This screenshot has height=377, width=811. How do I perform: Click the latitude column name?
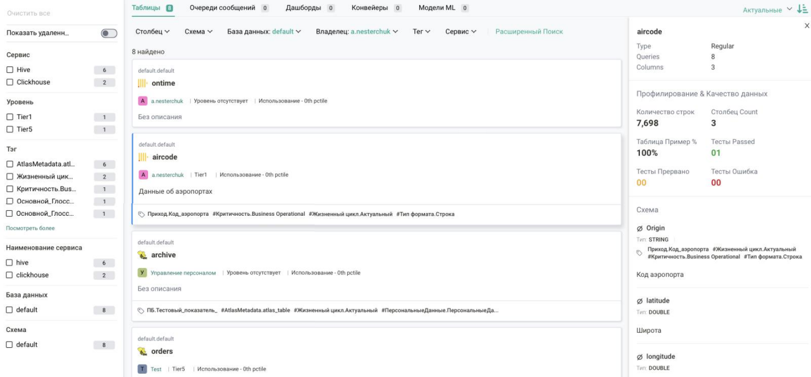pos(658,301)
